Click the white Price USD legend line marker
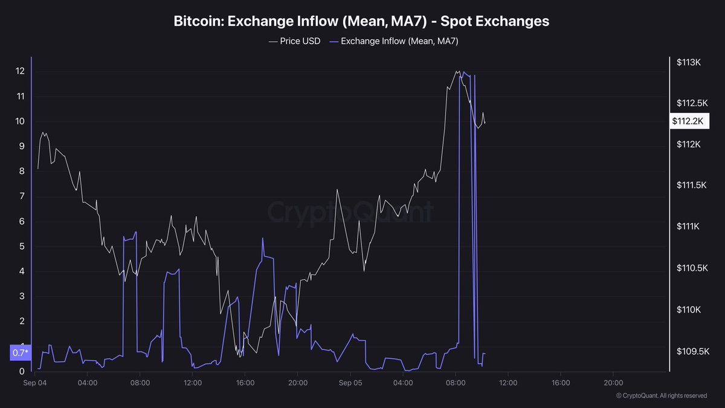Viewport: 725px width, 408px height. click(x=272, y=41)
